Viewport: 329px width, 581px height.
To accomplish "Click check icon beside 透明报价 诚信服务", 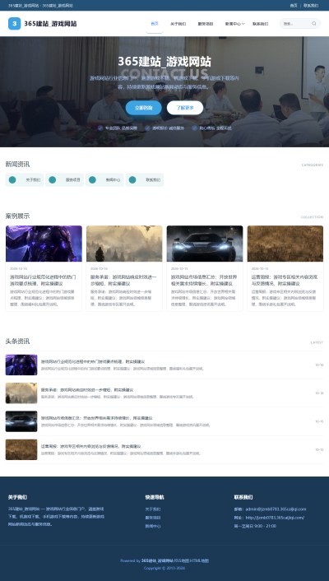I will pyautogui.click(x=147, y=128).
